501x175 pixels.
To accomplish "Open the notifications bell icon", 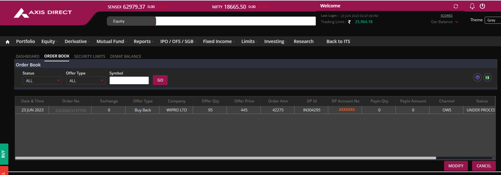I will point(472,6).
